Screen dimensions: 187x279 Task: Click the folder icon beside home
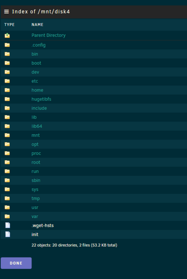[x=7, y=90]
